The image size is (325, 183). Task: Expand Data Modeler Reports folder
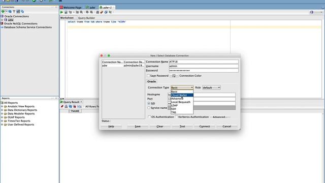point(2,114)
